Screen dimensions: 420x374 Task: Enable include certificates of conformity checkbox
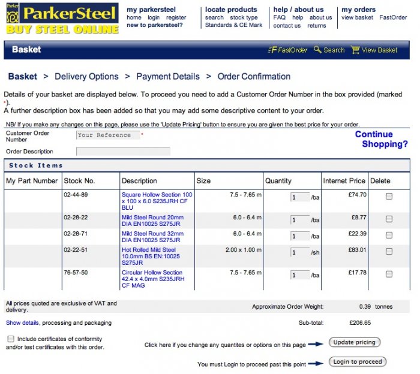point(11,339)
